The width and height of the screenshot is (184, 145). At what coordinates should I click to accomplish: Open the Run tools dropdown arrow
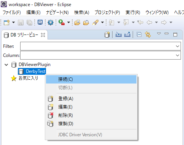pyautogui.click(x=68, y=22)
